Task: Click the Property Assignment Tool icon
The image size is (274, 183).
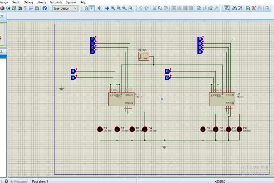Action: (240, 8)
